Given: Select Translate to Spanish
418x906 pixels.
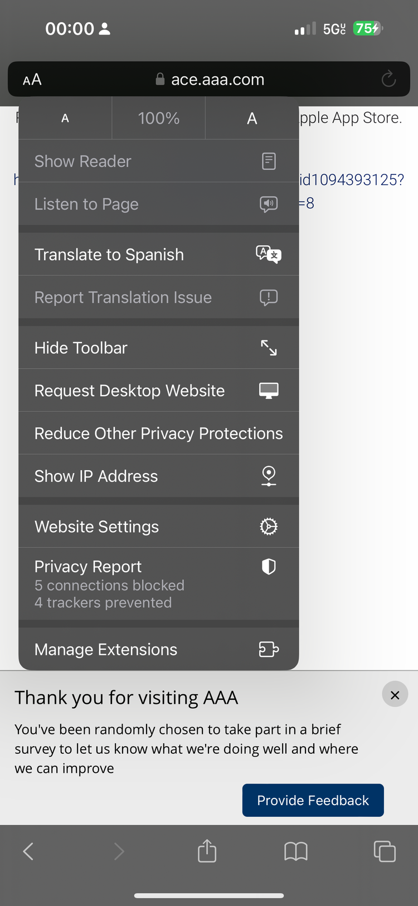Looking at the screenshot, I should (159, 255).
